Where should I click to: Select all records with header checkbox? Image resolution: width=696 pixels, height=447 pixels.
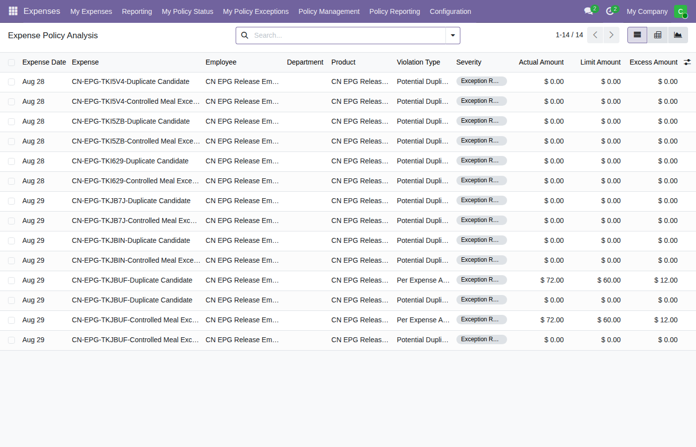(11, 63)
